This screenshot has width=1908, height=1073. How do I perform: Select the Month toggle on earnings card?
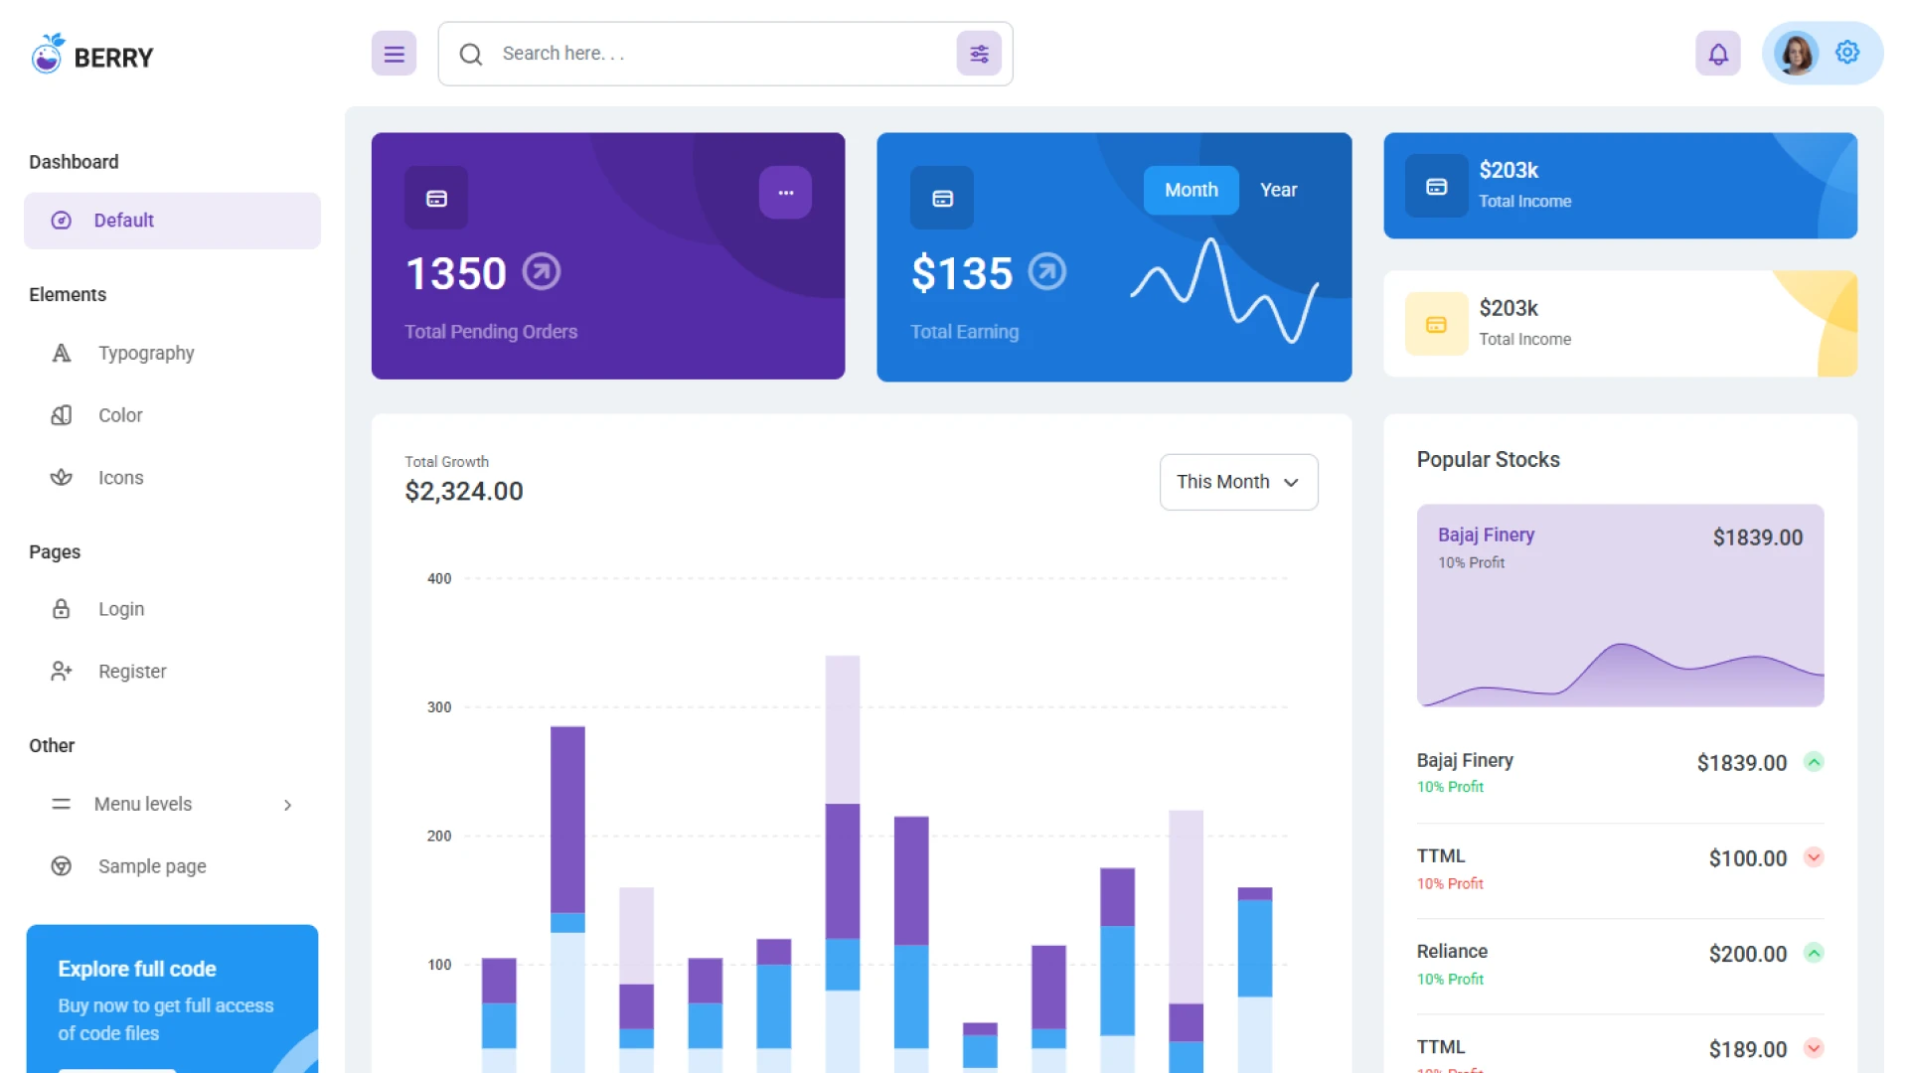(1191, 190)
